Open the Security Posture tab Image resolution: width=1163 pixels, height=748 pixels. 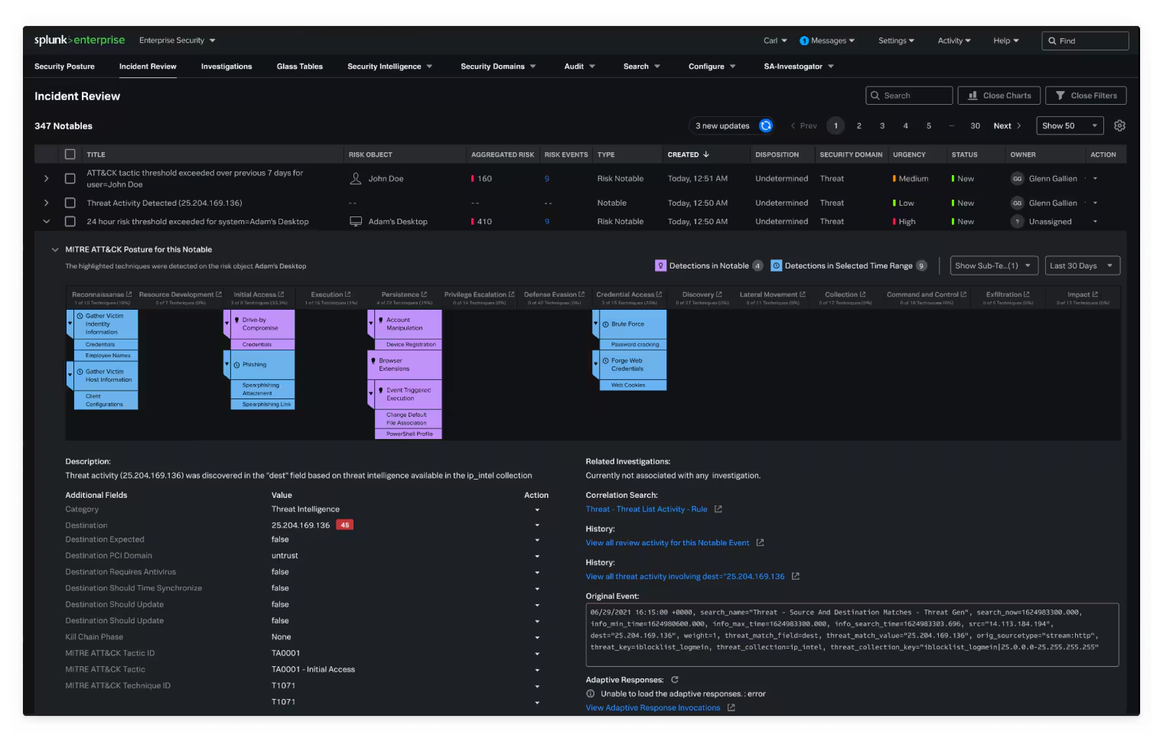pos(64,67)
